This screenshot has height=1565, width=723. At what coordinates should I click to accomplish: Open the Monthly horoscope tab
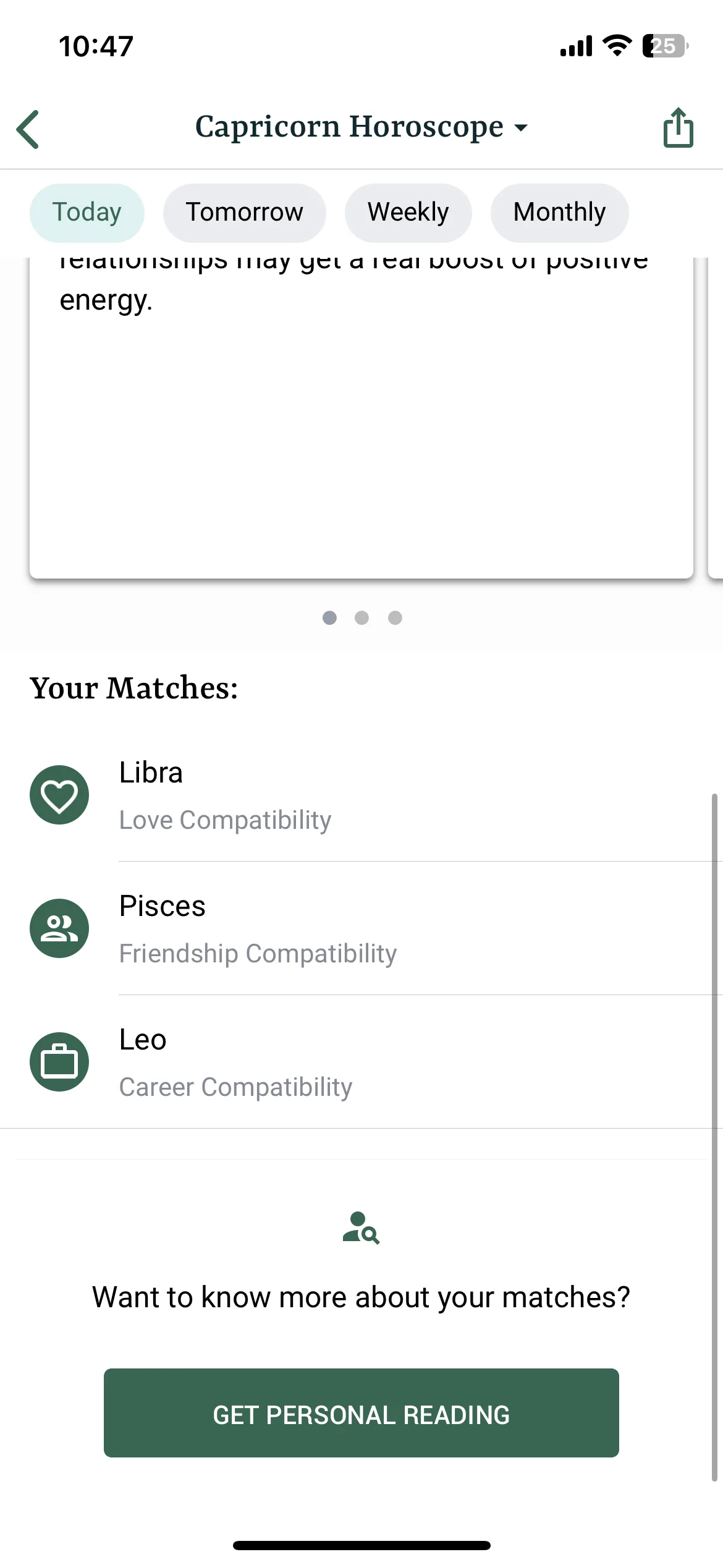pos(560,213)
